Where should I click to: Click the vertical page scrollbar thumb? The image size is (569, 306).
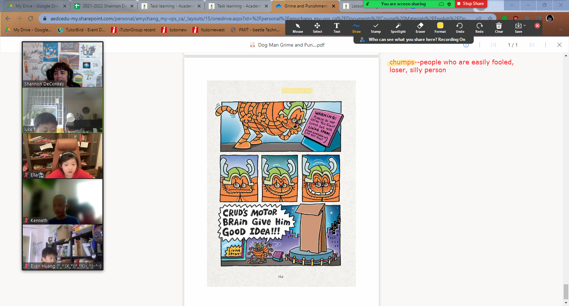pyautogui.click(x=566, y=292)
